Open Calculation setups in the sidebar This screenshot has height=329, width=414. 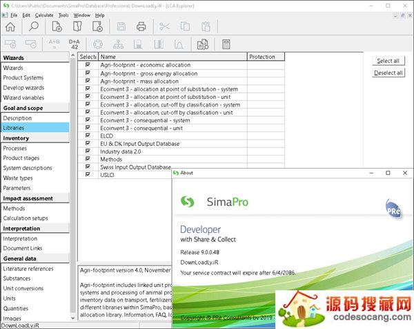[x=26, y=218]
